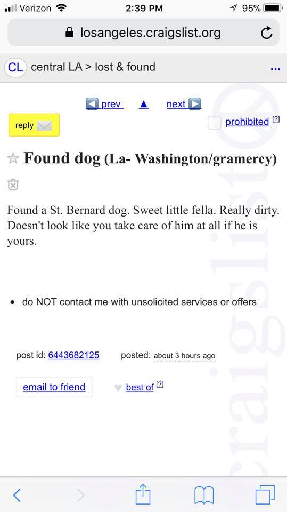
Task: Tap the CL craigslist home logo
Action: click(x=15, y=67)
